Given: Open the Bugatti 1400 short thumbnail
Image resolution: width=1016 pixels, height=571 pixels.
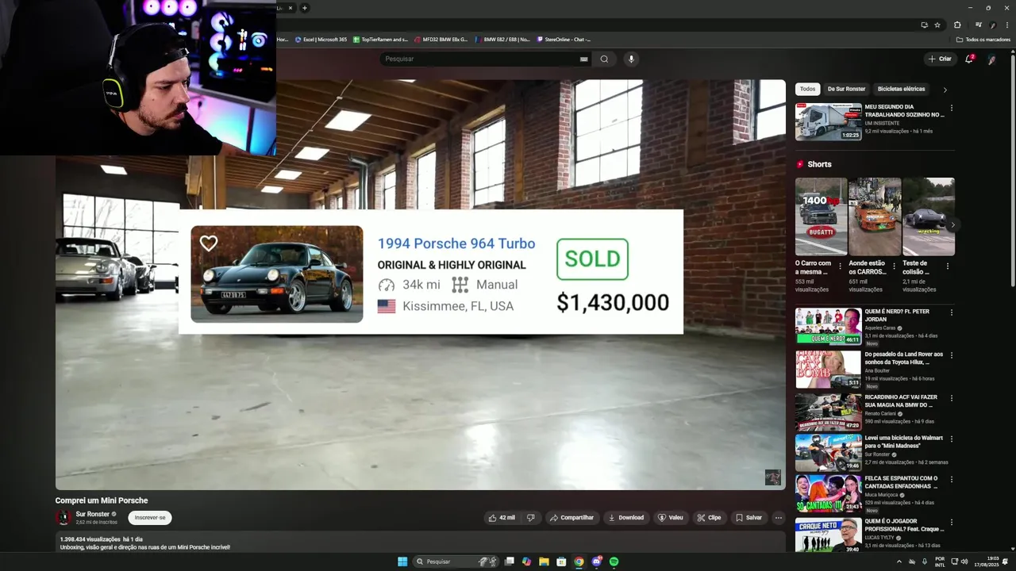Looking at the screenshot, I should (821, 217).
